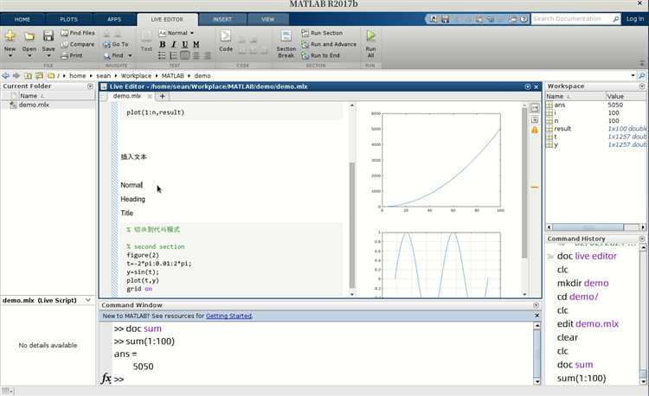Select the demo.mlx editor tab
The height and width of the screenshot is (396, 649).
tap(127, 96)
